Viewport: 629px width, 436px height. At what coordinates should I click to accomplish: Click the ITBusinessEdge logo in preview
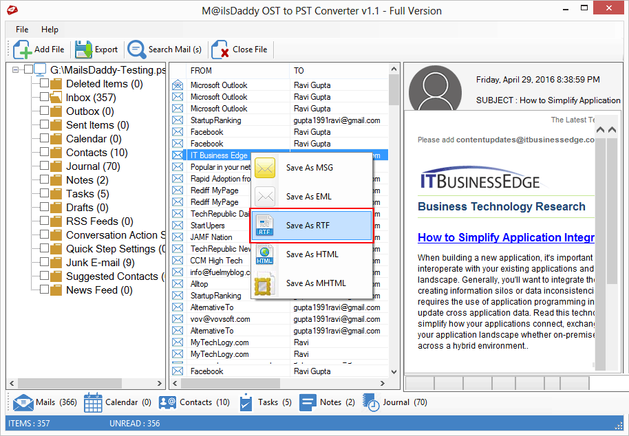pos(482,179)
